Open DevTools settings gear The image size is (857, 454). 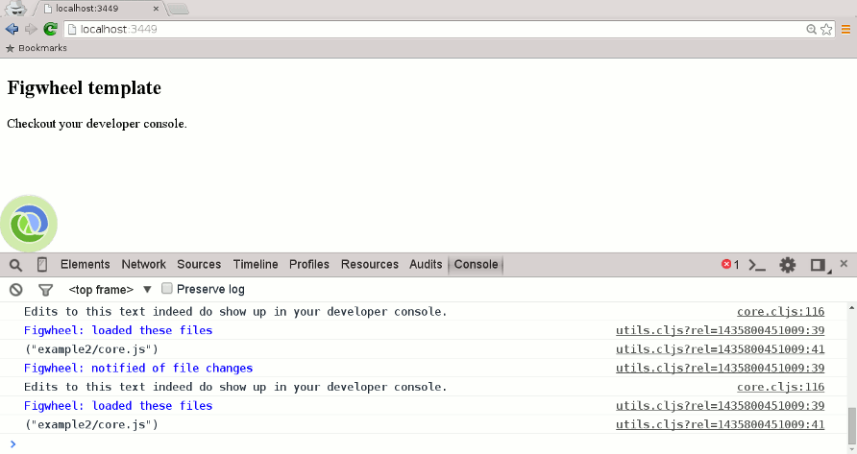coord(788,265)
